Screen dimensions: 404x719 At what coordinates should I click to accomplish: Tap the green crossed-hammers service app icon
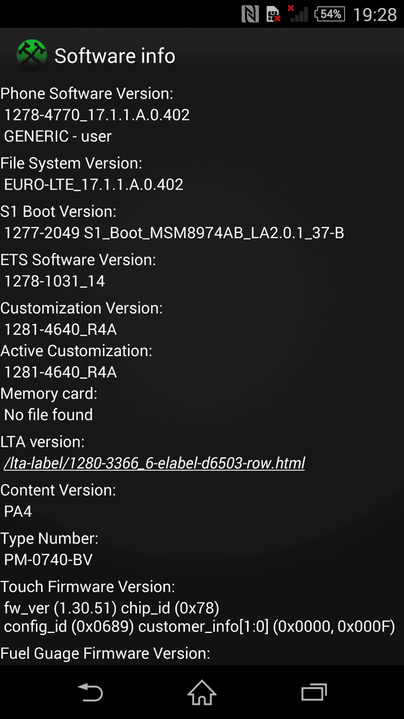(32, 55)
